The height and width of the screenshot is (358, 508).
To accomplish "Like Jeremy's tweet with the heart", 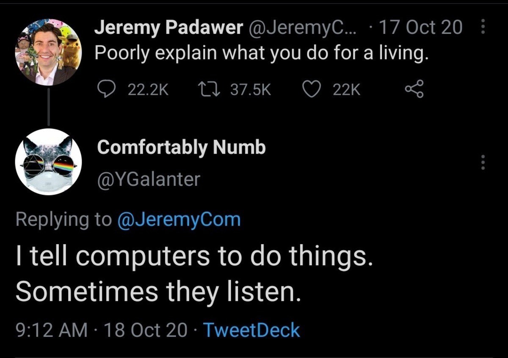I will (x=312, y=89).
